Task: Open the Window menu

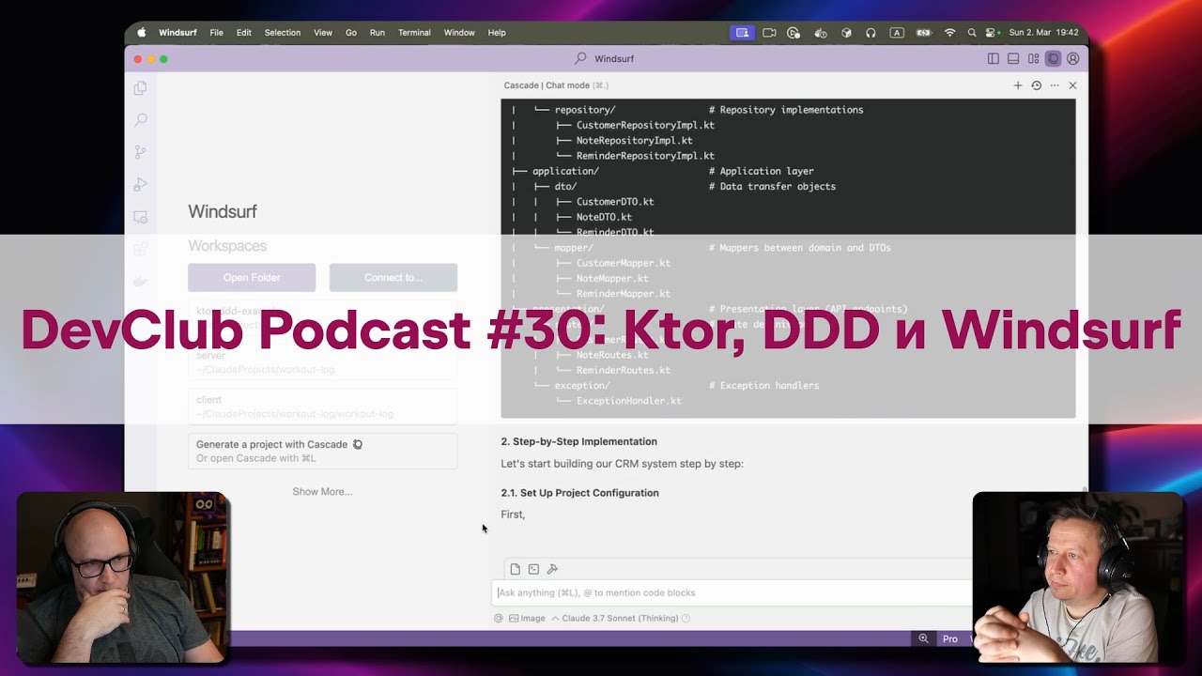Action: point(459,32)
